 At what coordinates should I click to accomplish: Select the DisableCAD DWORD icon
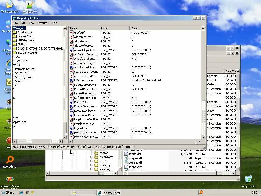pos(72,102)
